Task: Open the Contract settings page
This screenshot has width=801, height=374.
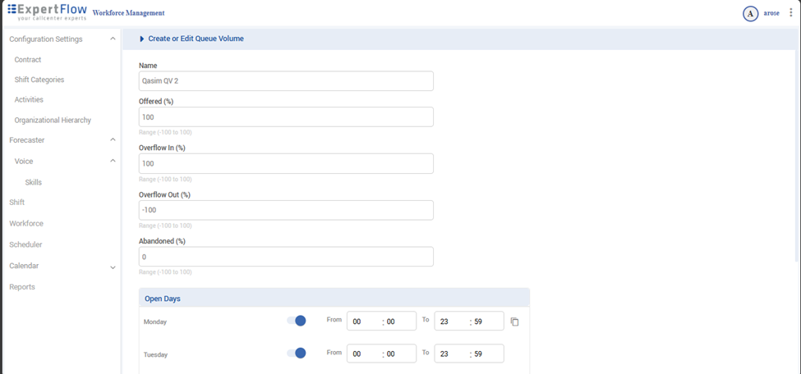Action: pos(28,60)
